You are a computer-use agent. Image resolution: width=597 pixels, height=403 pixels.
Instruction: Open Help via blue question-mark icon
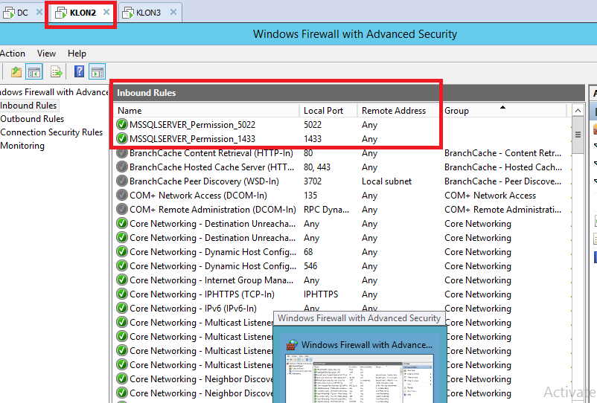(x=79, y=72)
